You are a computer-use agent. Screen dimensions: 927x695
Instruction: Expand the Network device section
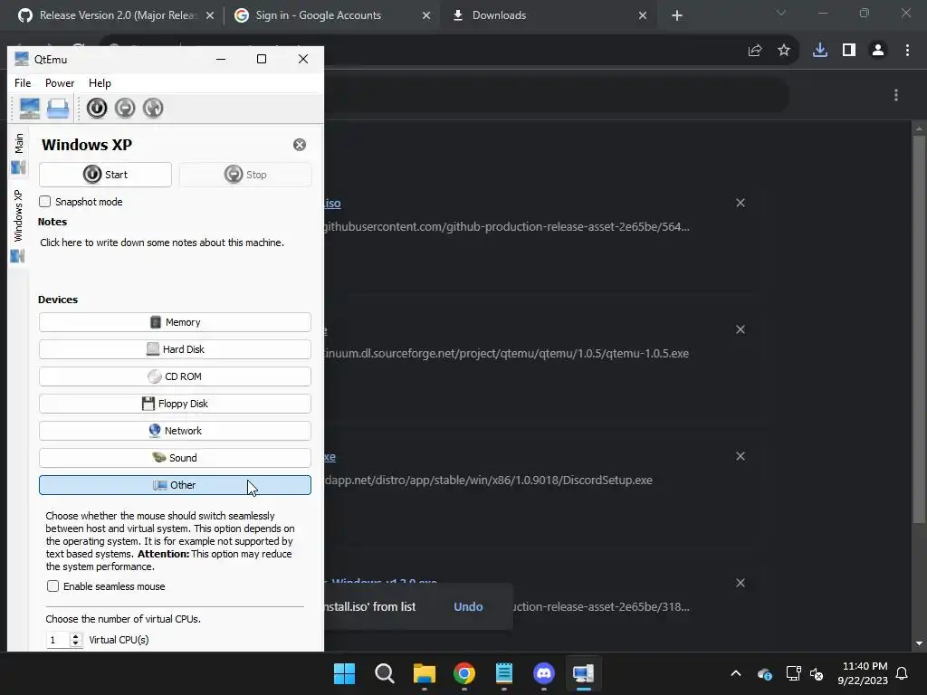[x=175, y=431]
